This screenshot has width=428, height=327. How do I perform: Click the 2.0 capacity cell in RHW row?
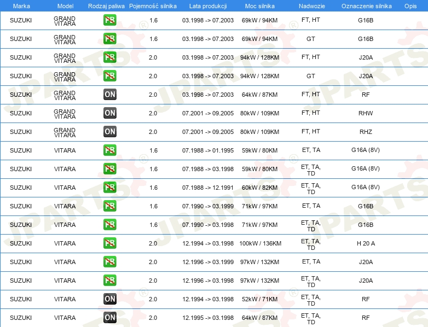153,113
